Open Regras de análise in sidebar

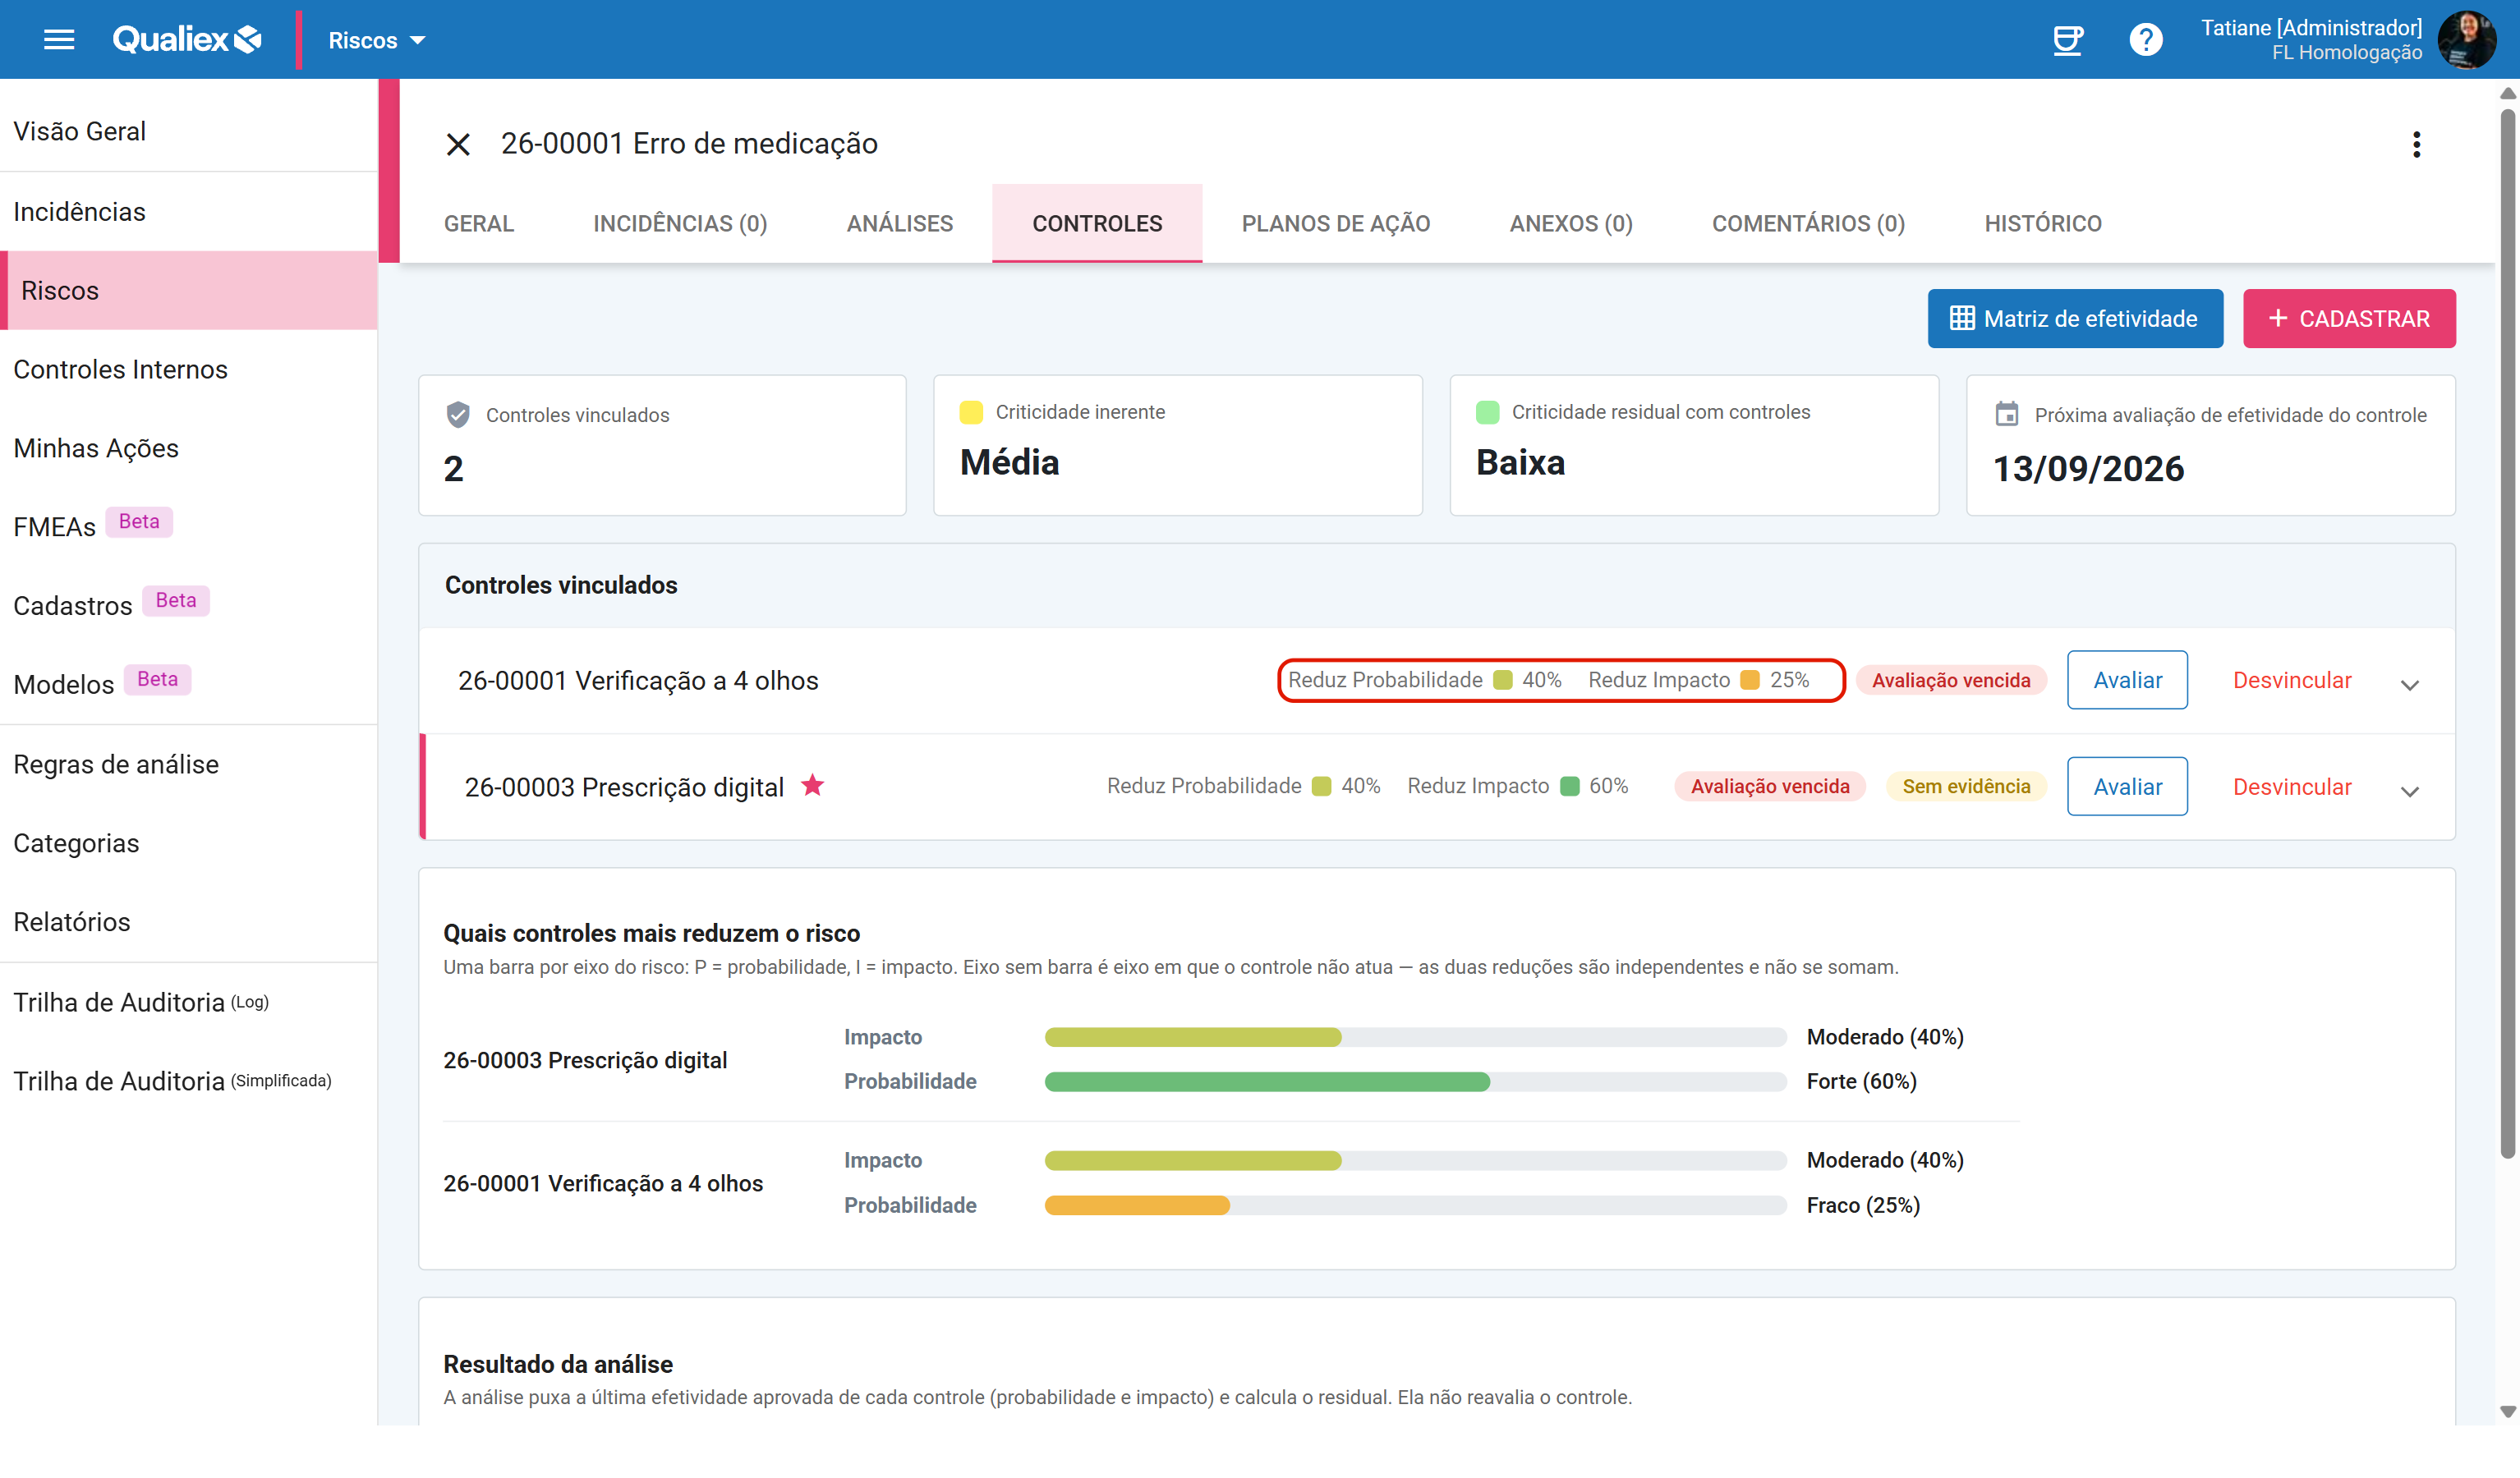pyautogui.click(x=189, y=764)
